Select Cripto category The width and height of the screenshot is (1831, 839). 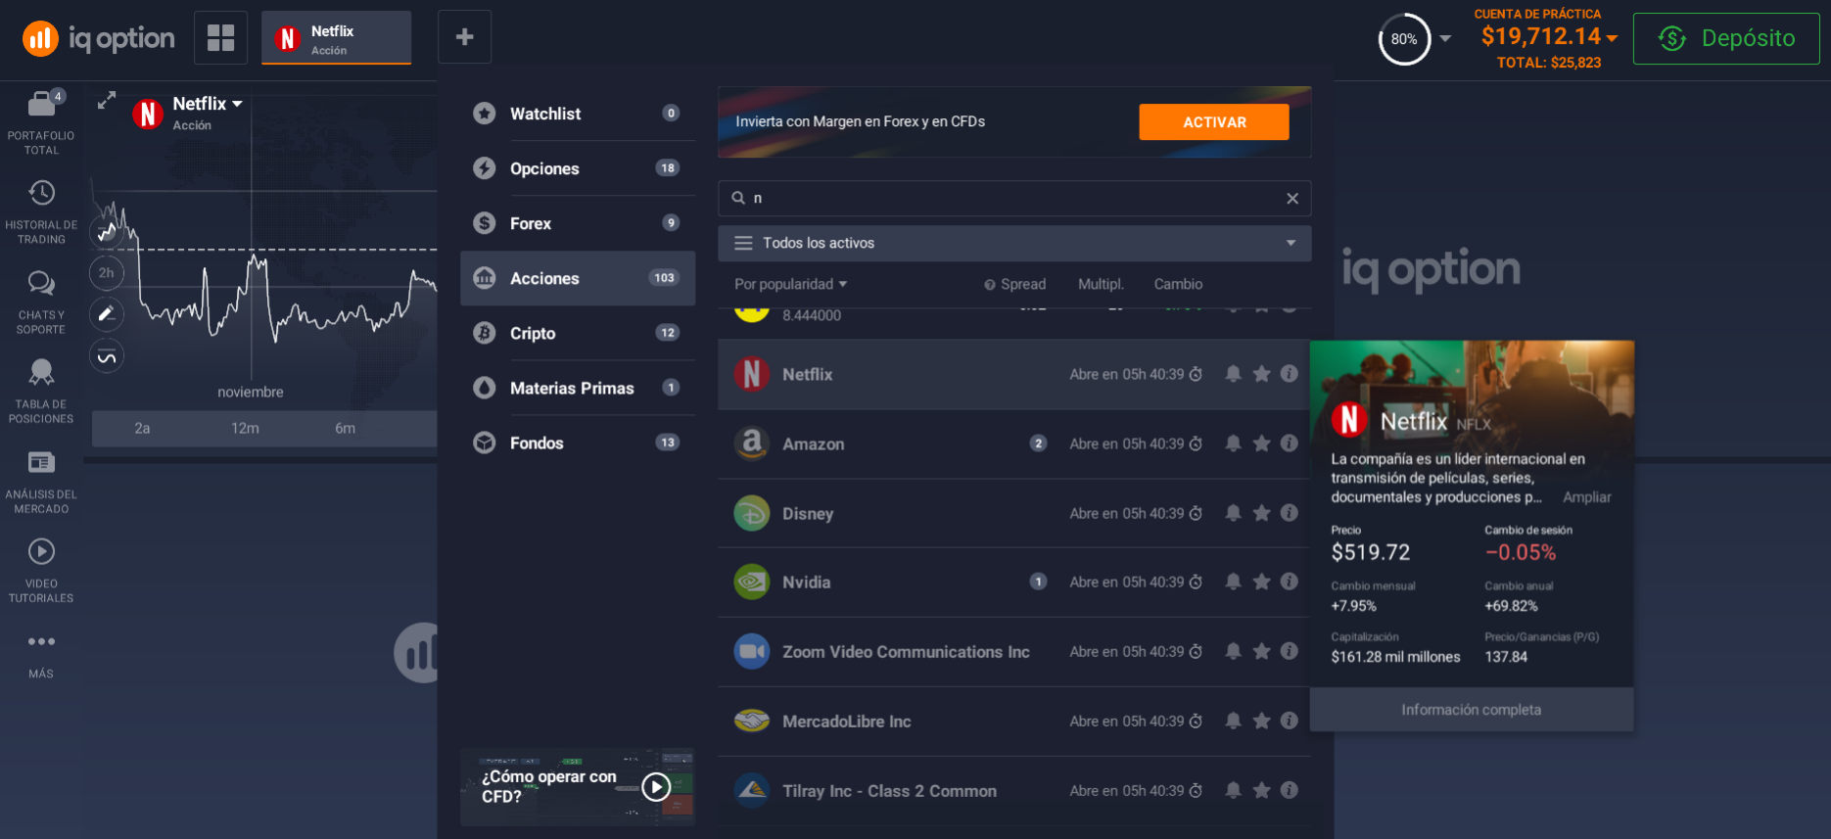[x=578, y=333]
